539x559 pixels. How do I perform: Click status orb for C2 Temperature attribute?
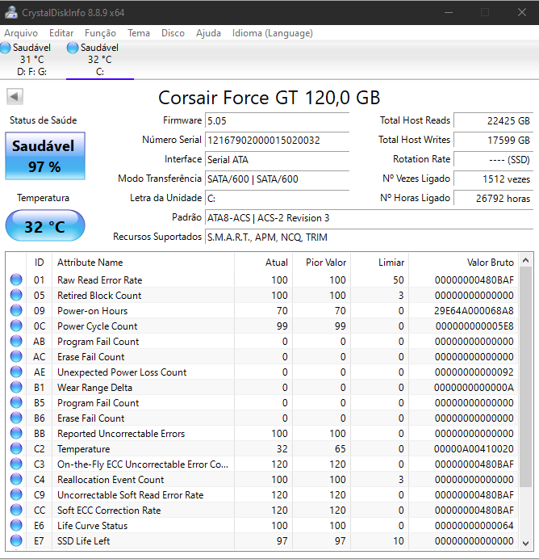[x=16, y=448]
